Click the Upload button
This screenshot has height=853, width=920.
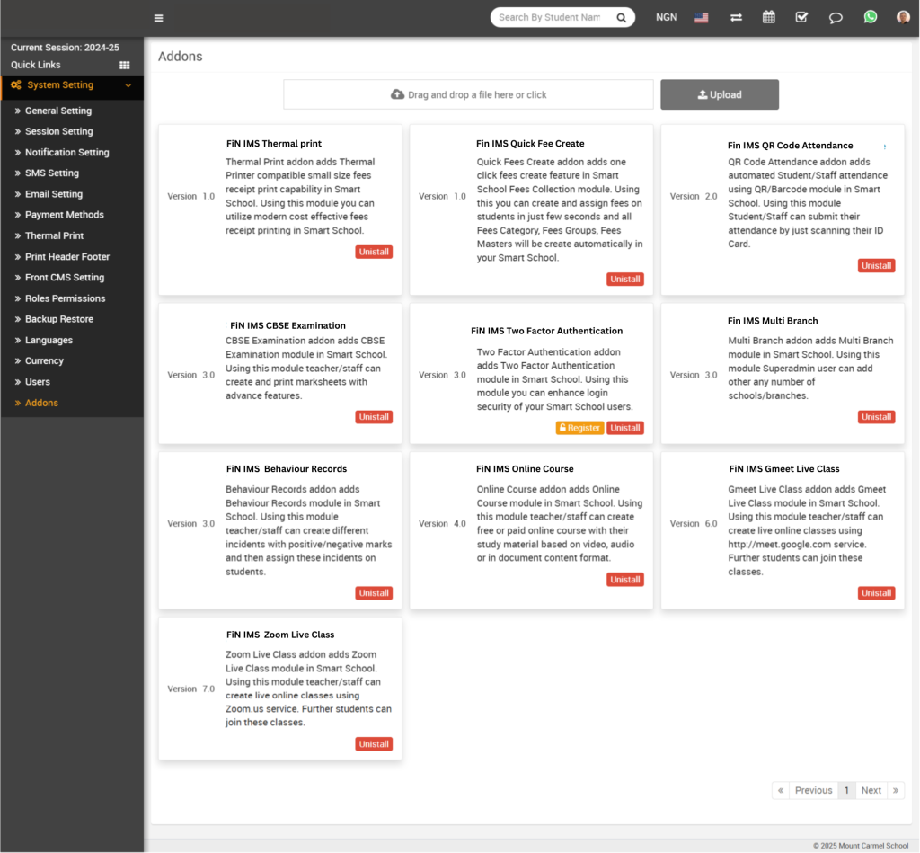(720, 94)
